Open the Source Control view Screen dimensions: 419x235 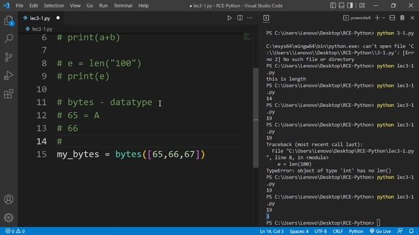(9, 57)
